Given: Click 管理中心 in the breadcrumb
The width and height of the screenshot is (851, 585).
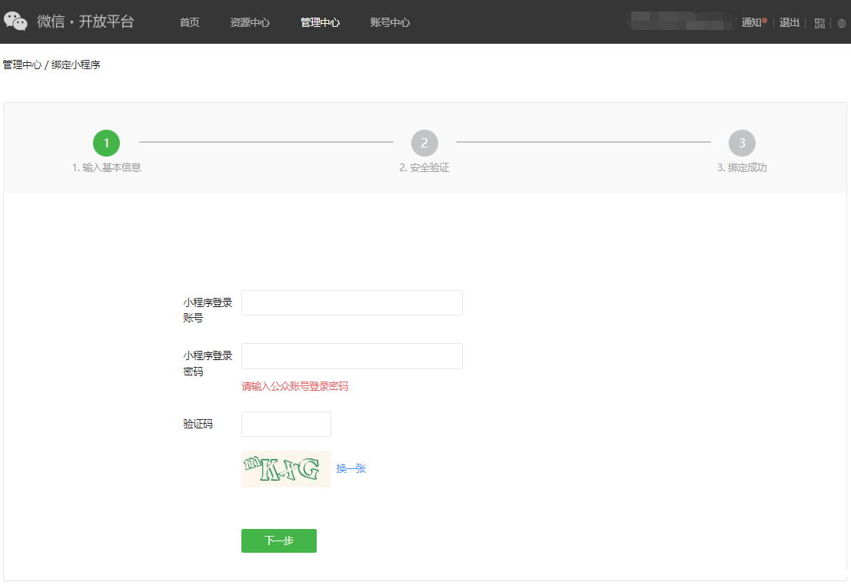Looking at the screenshot, I should (x=22, y=64).
